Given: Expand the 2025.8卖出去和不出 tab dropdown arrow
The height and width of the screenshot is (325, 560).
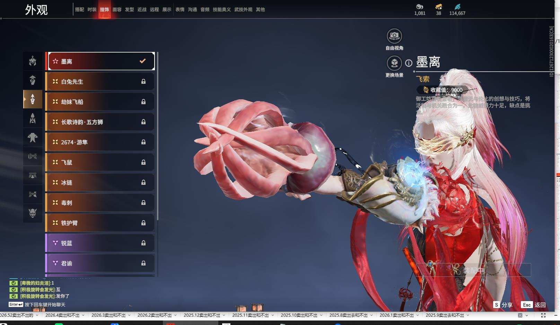Looking at the screenshot, I should 371,315.
